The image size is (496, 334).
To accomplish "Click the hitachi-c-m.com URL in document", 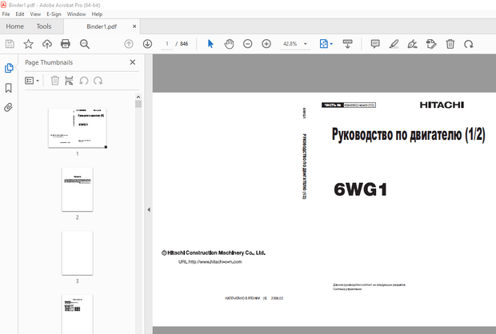I will (210, 261).
